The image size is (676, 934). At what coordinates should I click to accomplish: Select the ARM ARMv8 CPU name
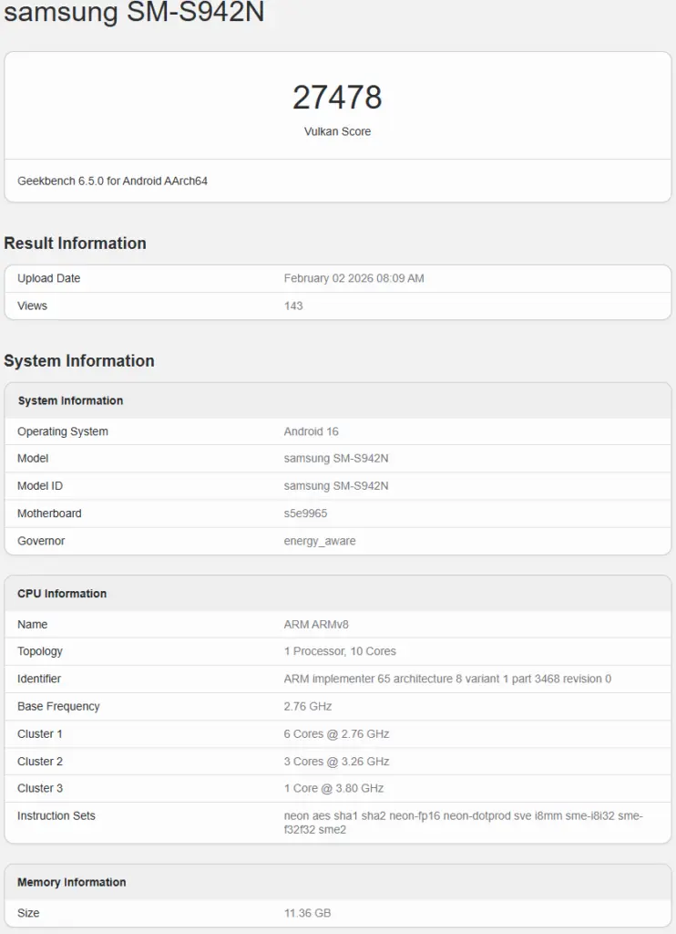point(316,625)
